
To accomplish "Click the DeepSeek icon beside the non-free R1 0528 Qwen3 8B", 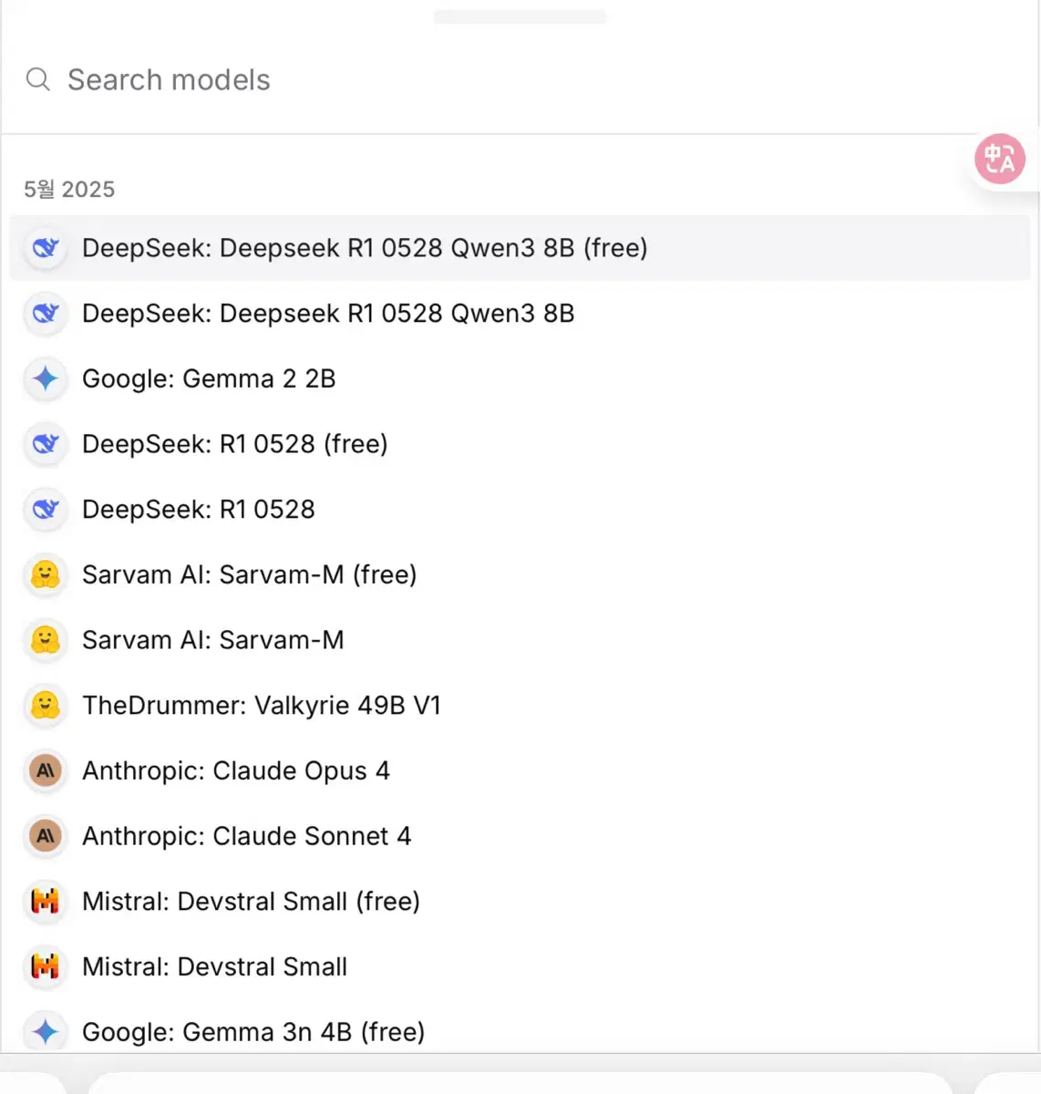I will click(x=46, y=314).
